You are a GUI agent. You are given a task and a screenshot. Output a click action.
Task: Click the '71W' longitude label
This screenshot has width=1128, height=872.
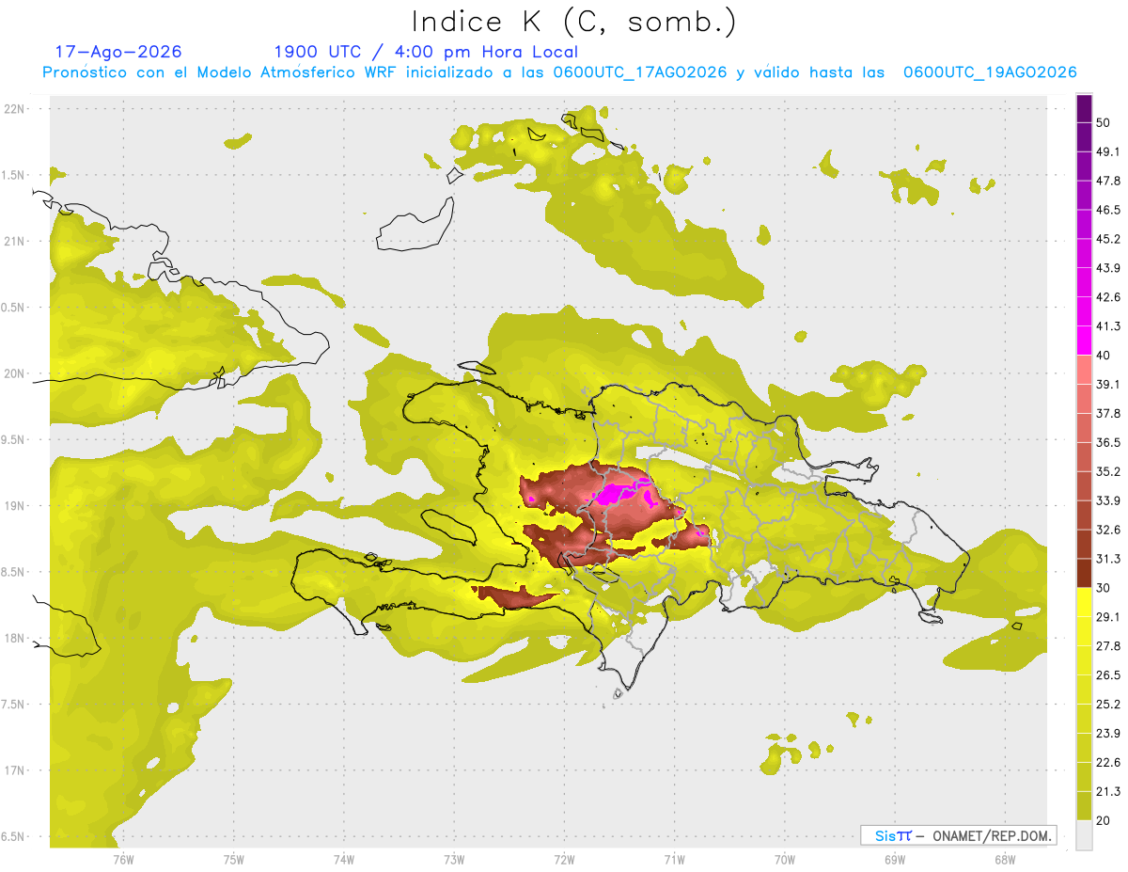[674, 859]
